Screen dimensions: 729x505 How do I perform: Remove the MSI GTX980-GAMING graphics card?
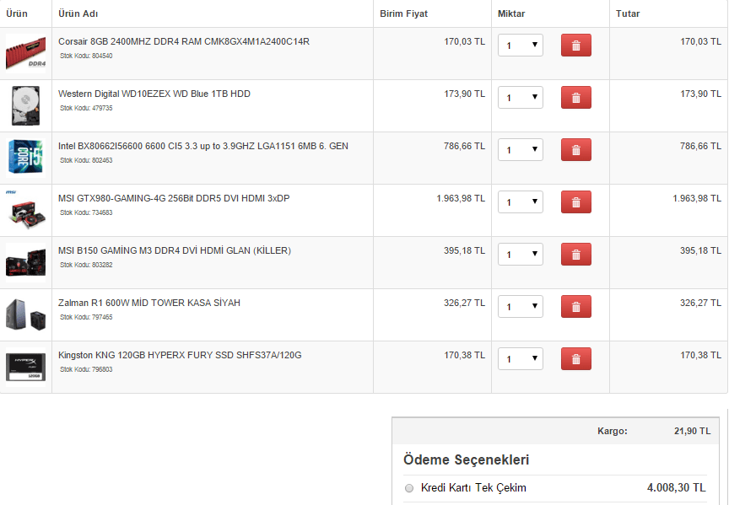pos(576,201)
